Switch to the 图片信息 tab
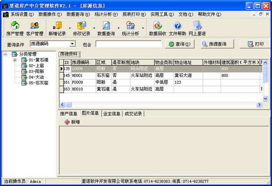The width and height of the screenshot is (272, 186). [90, 113]
